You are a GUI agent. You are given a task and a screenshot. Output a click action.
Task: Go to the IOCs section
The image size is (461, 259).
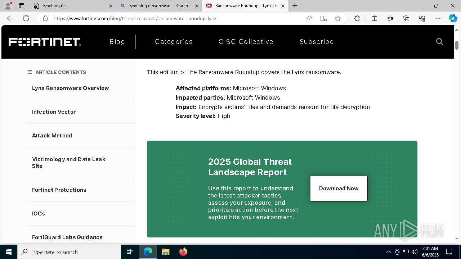(39, 214)
